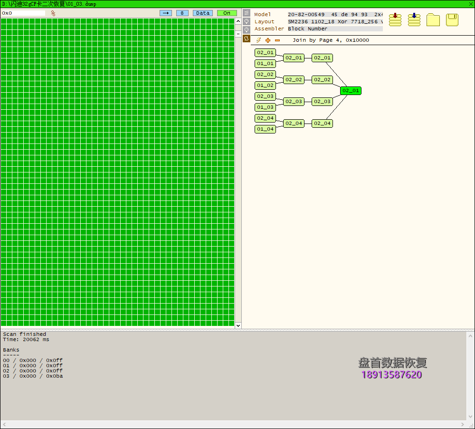Screen dimensions: 475x429
Task: Select input node 02_02 in first column
Action: pyautogui.click(x=265, y=74)
